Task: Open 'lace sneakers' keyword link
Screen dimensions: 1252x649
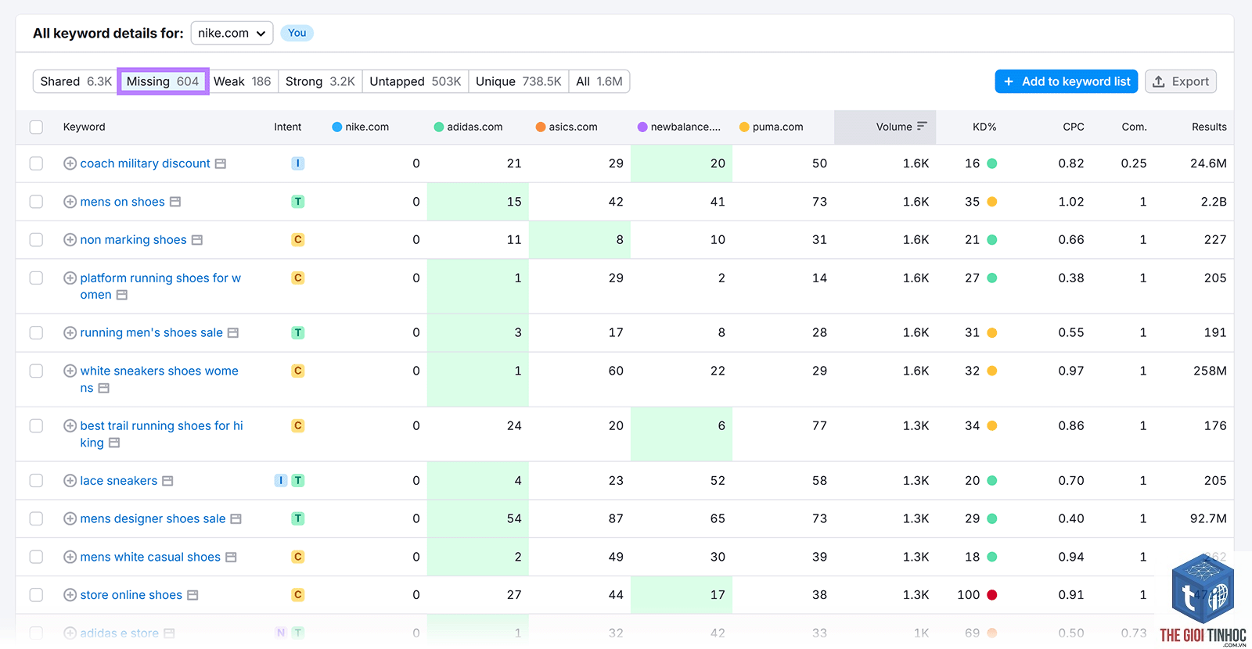Action: (119, 481)
